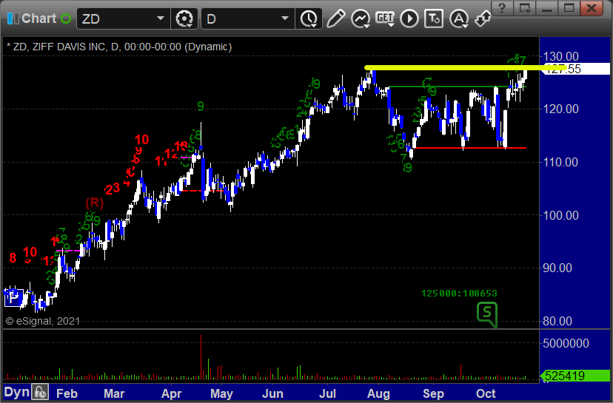Select the yellow horizontal trend line
Screen dimensions: 613x403
(465, 68)
